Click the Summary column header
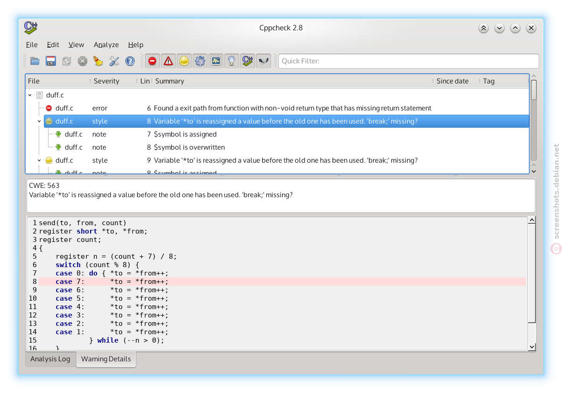This screenshot has width=562, height=393. pos(293,81)
